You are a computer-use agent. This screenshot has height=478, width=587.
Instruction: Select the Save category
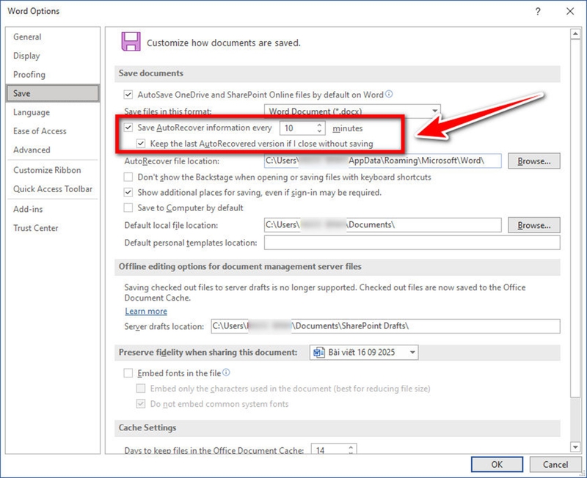click(x=53, y=93)
